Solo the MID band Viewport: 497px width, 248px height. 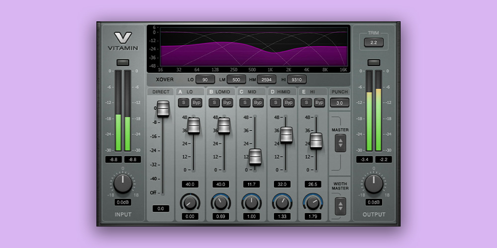pos(245,103)
